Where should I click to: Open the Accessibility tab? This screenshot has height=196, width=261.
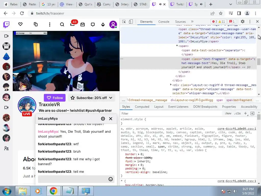pos(249,107)
